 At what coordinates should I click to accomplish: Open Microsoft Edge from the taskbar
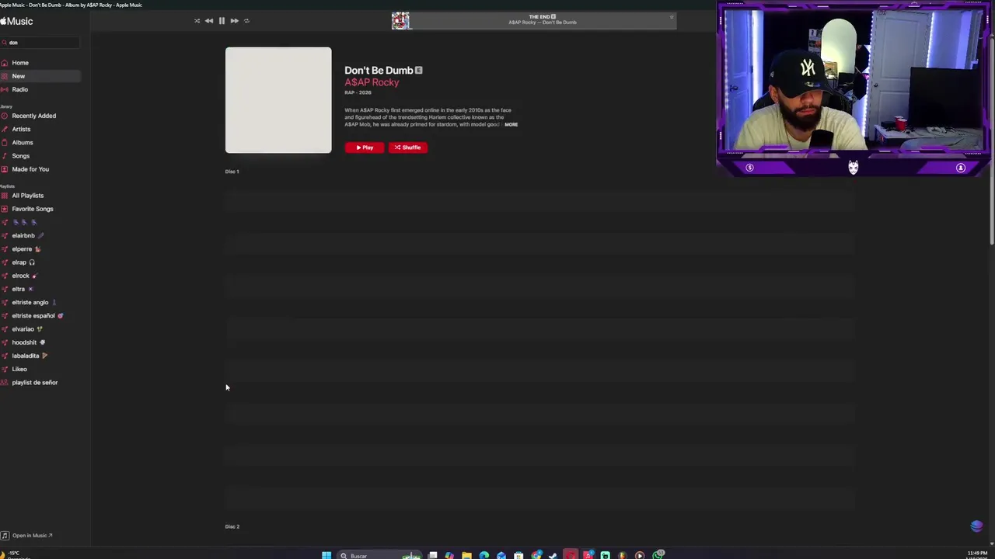484,555
